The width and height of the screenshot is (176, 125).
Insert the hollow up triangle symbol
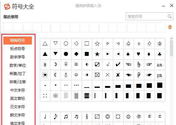coord(45,44)
